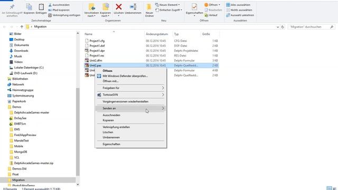Expand Freigeben für submenu arrow
The image size is (338, 190).
(x=163, y=88)
